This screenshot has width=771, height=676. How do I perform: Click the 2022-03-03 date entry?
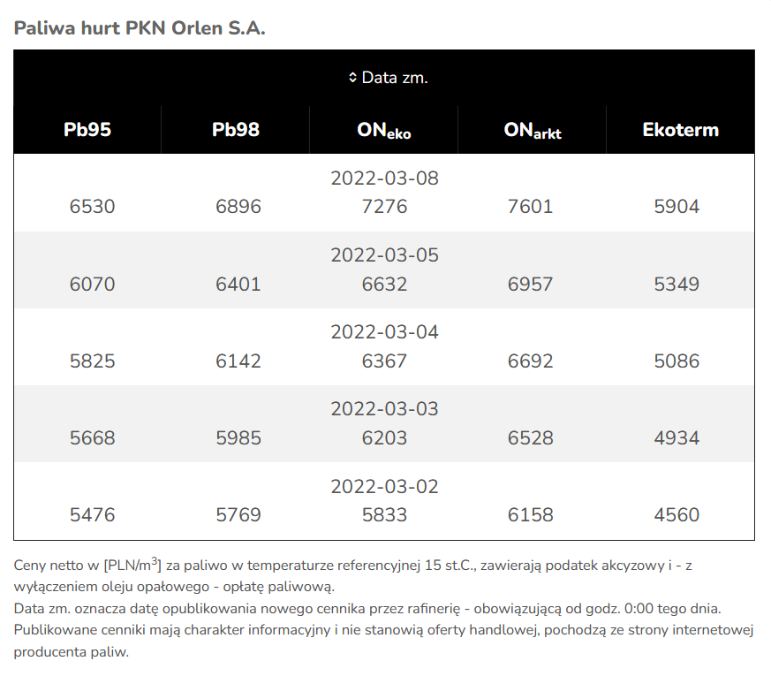point(384,409)
